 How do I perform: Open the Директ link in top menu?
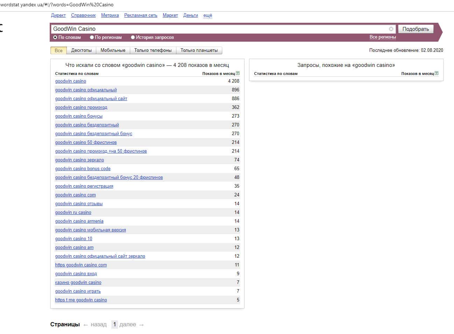click(58, 15)
